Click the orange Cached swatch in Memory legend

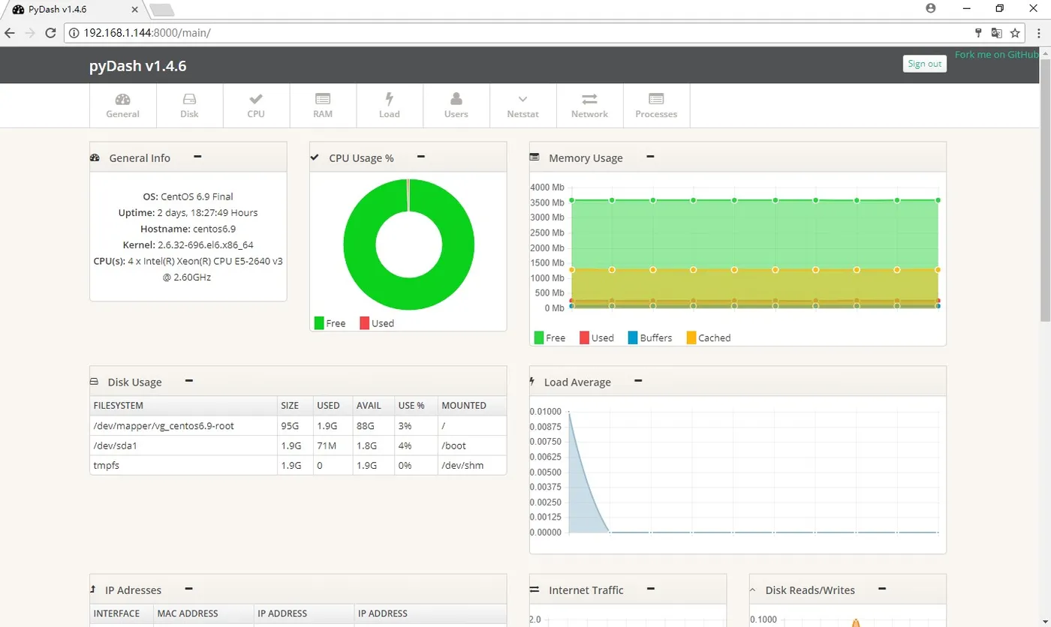[x=691, y=337]
